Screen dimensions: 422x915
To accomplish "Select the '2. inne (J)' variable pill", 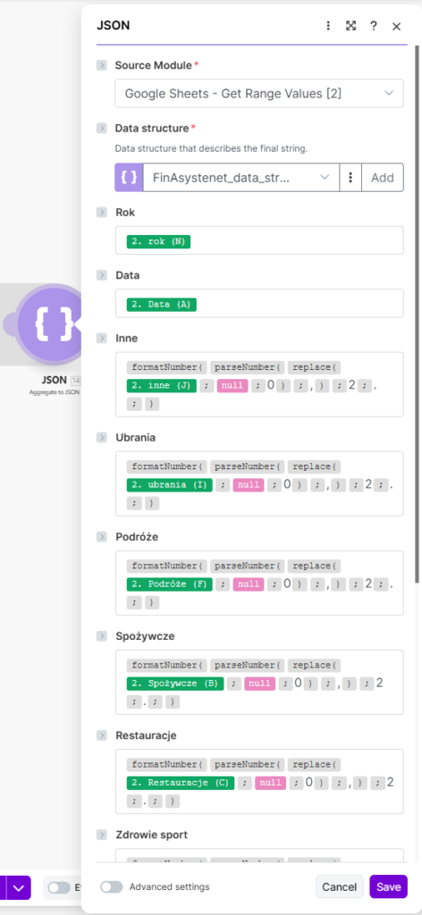I will pos(162,385).
